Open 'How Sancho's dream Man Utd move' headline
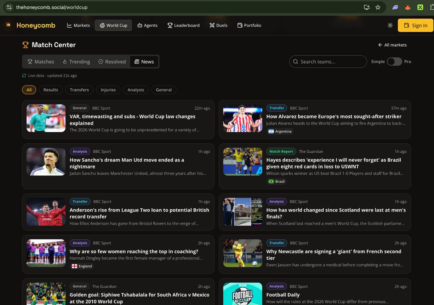This screenshot has height=305, width=434. [127, 163]
